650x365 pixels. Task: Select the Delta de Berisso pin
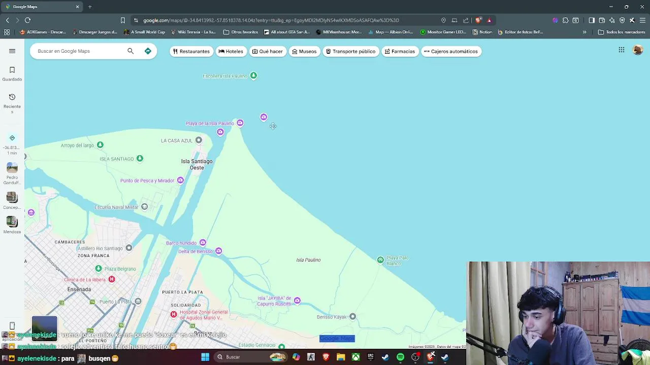pyautogui.click(x=218, y=251)
